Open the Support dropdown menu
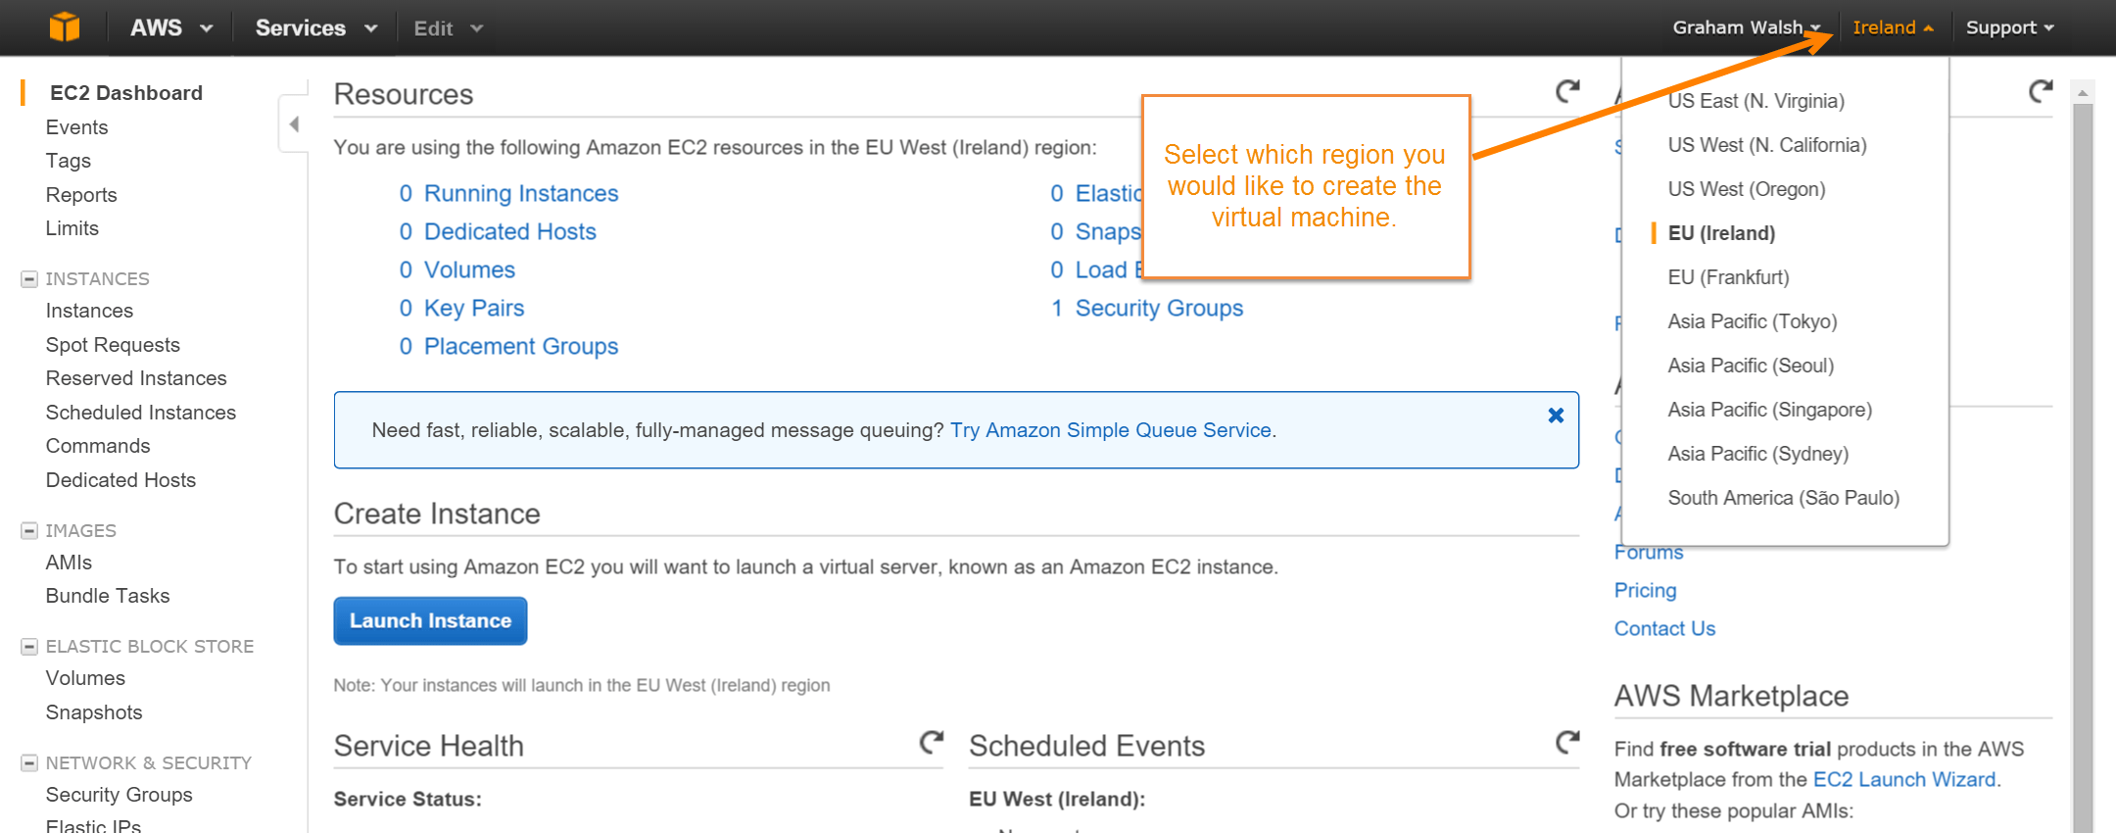This screenshot has width=2116, height=833. (2009, 27)
